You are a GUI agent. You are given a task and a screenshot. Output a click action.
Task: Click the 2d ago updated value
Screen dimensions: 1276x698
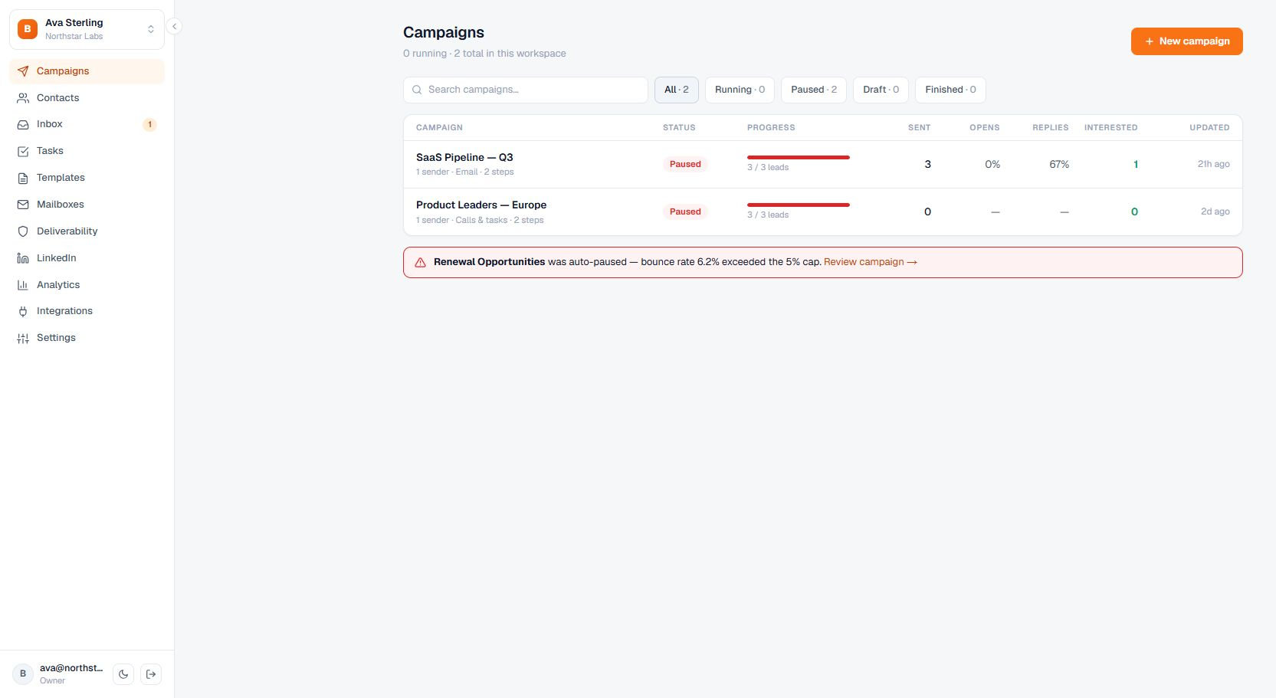pyautogui.click(x=1215, y=211)
